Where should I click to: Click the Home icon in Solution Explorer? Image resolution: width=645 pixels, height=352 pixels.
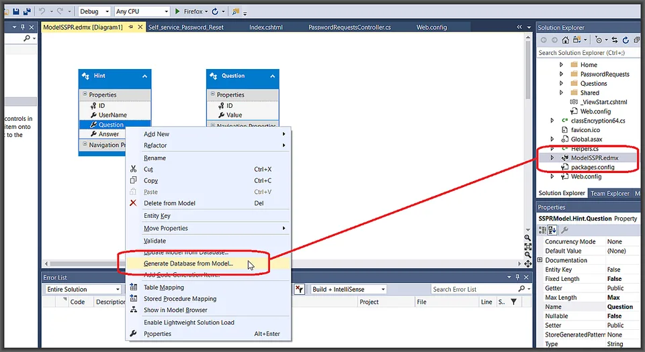tap(566, 40)
